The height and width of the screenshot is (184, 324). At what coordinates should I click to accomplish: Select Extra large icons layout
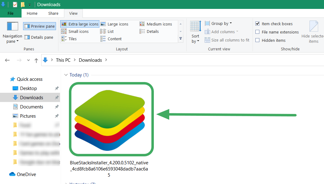80,24
